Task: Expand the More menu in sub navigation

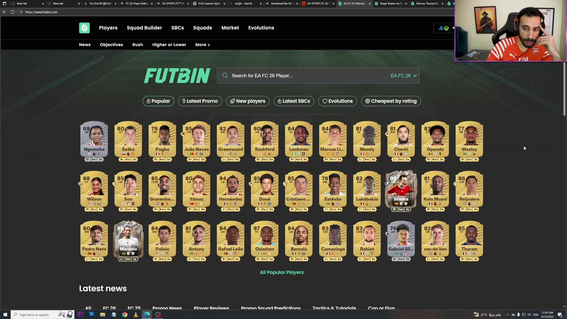Action: tap(202, 45)
